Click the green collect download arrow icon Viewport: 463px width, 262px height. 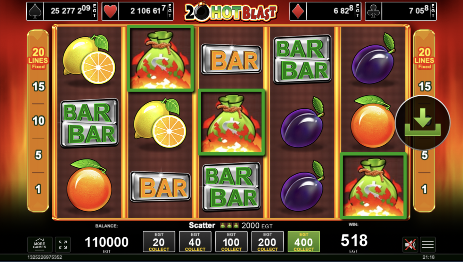423,122
